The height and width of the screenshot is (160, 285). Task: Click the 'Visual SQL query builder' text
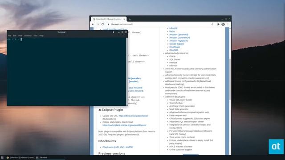(x=181, y=100)
